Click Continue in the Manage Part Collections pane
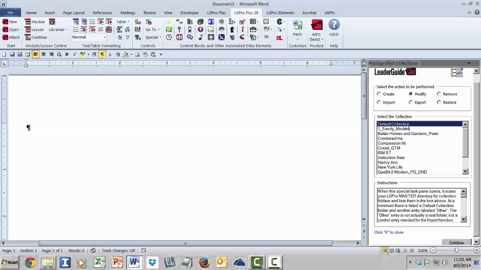Viewport: 481px width, 270px height. [x=457, y=243]
